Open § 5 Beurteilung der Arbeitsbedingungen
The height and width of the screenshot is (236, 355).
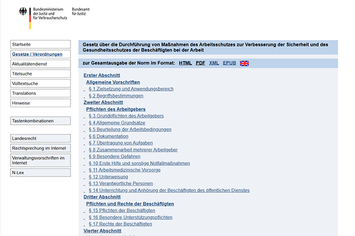tap(130, 129)
